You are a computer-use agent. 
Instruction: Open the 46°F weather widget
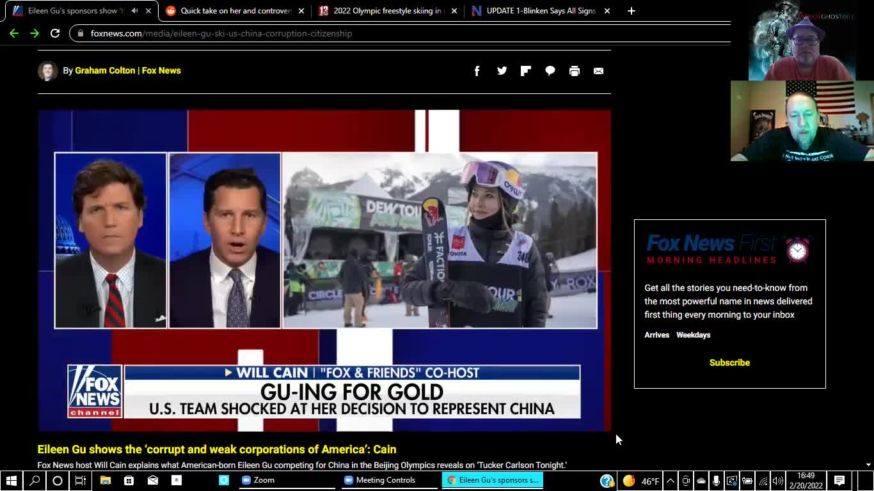point(641,481)
